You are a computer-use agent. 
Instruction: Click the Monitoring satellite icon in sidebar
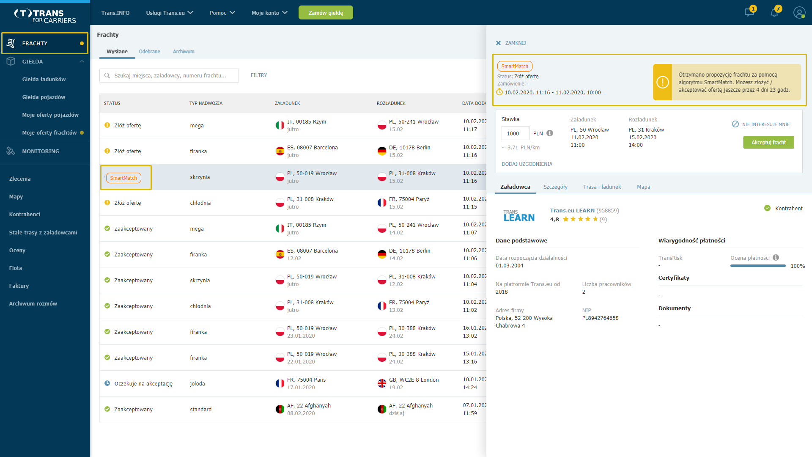pyautogui.click(x=11, y=151)
